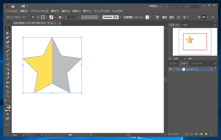Open the Edit Toolbar ellipsis

coord(8,125)
